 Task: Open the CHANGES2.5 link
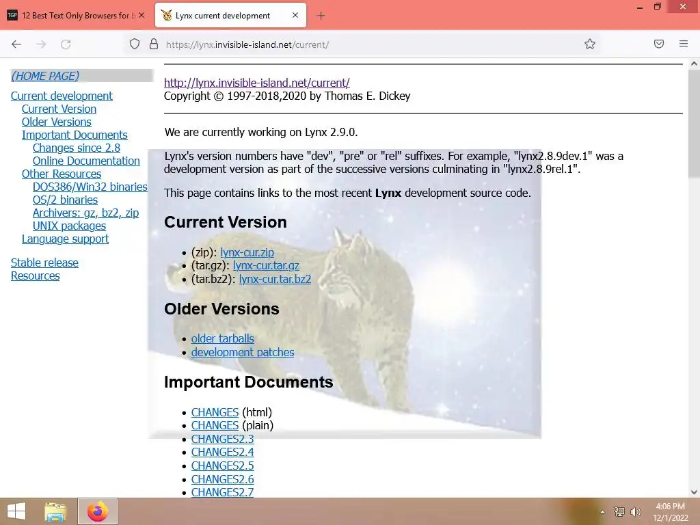(222, 466)
